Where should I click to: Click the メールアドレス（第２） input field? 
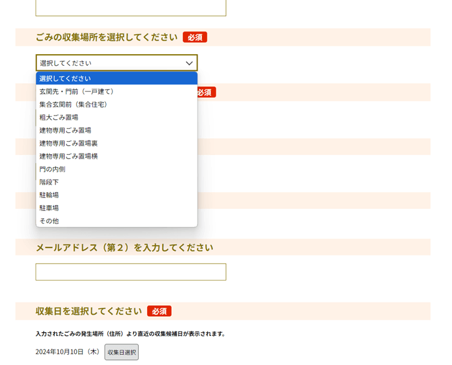click(x=131, y=271)
